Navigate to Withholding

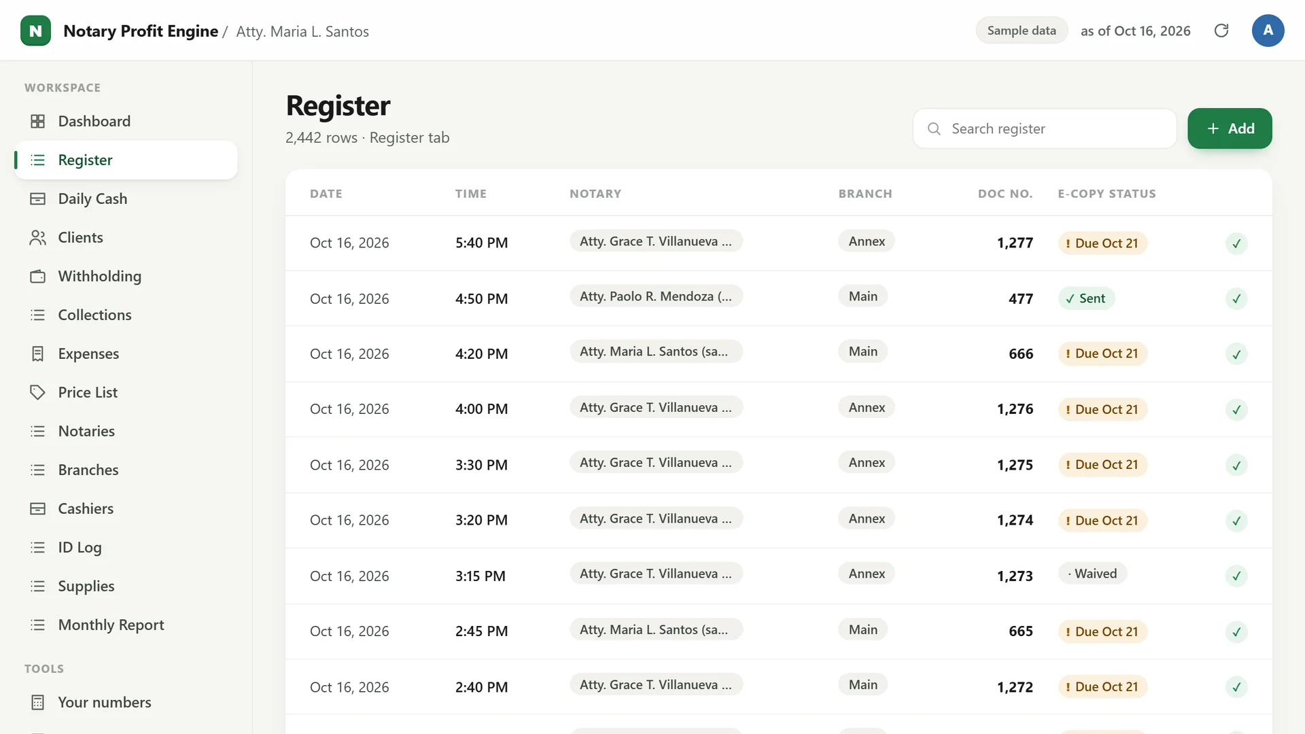(126, 276)
